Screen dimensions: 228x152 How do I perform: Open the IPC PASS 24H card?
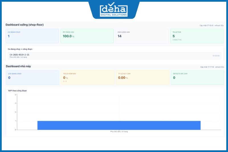87,36
